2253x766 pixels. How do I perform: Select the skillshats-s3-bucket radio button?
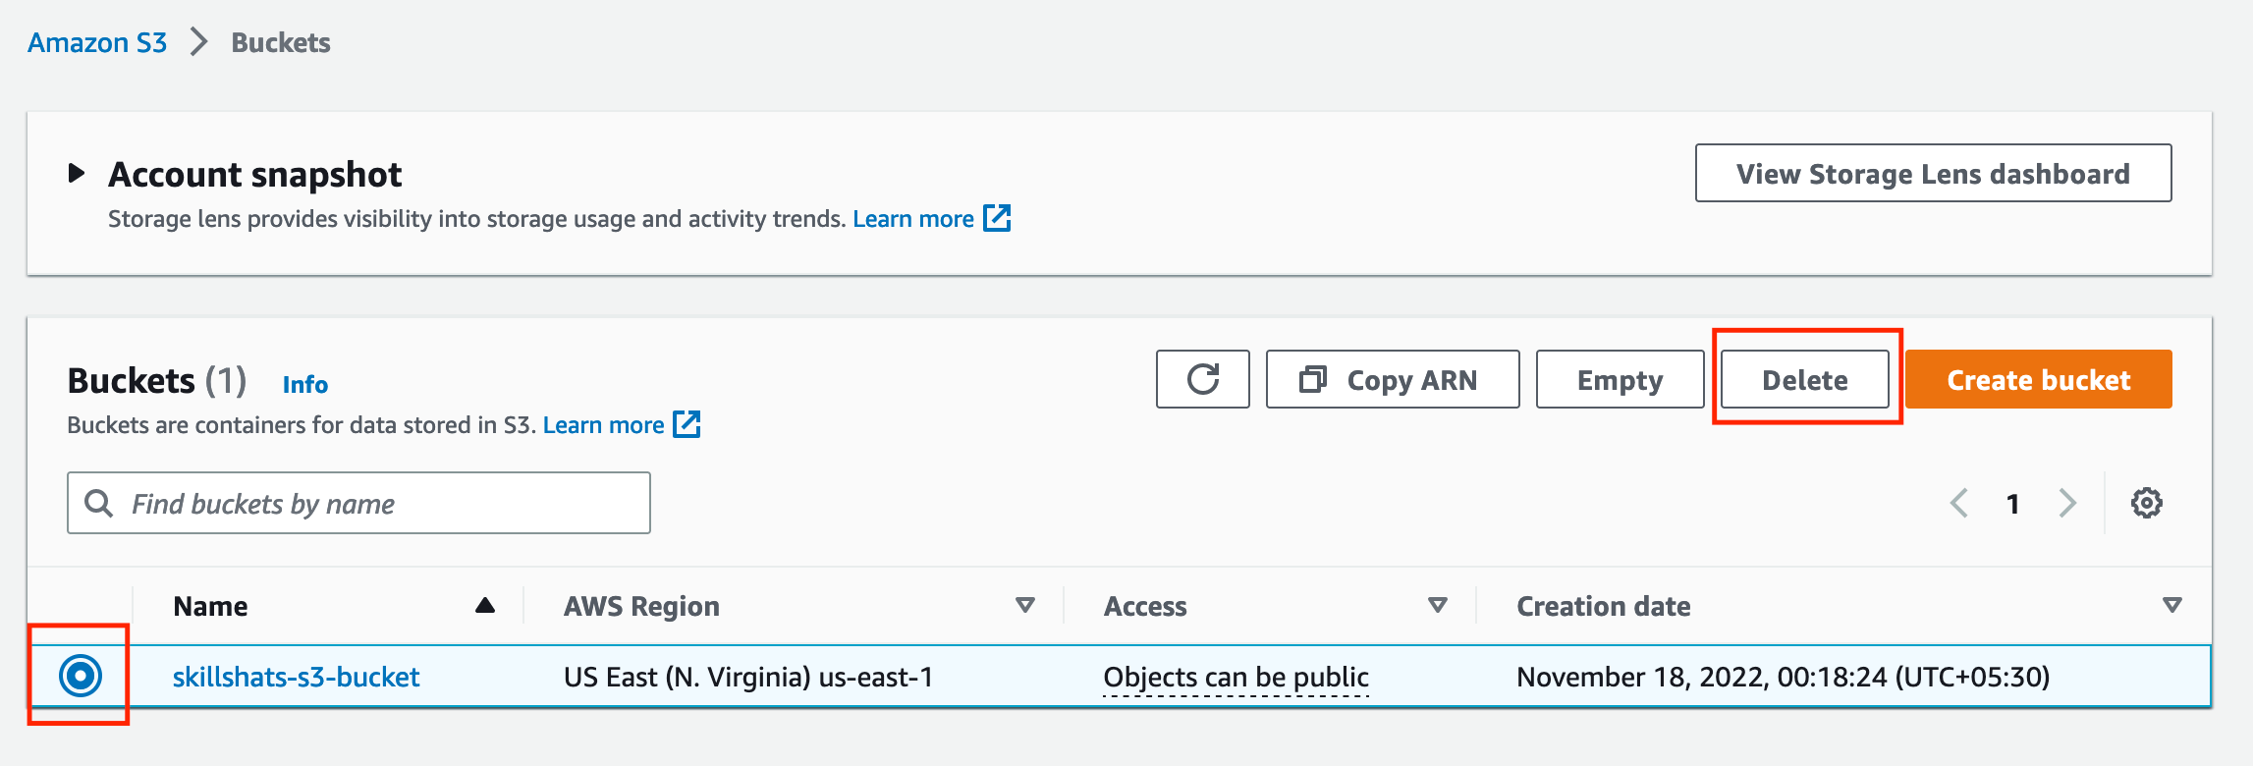coord(81,676)
